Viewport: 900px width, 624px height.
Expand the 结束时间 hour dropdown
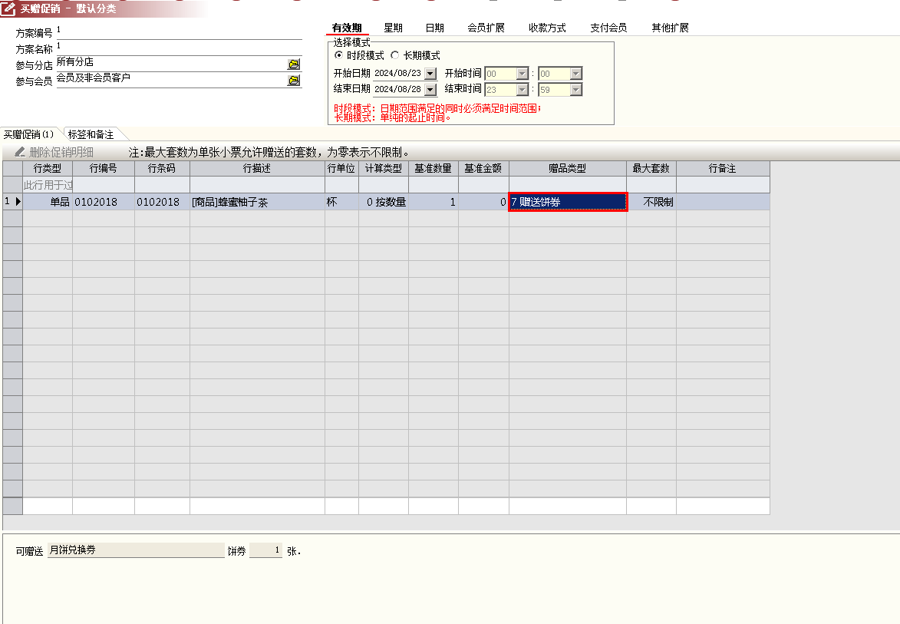[522, 90]
